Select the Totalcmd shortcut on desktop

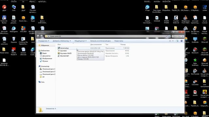4,19
